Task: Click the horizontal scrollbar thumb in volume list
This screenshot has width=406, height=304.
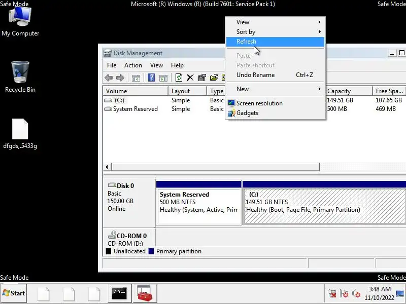Action: [x=215, y=167]
